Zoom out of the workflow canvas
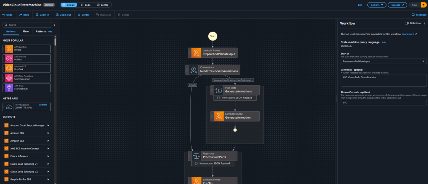 (x=63, y=15)
